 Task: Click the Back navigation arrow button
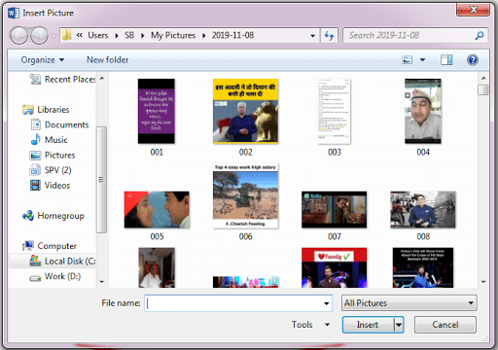click(18, 35)
